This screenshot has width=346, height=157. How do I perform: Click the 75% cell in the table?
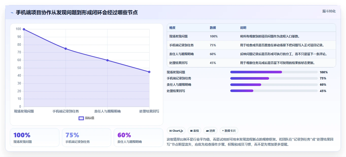(x=213, y=45)
